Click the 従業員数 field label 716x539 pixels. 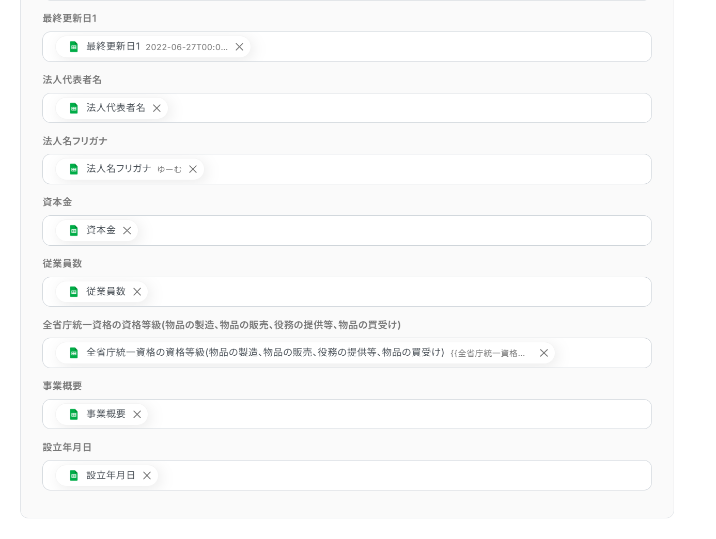[x=63, y=264]
